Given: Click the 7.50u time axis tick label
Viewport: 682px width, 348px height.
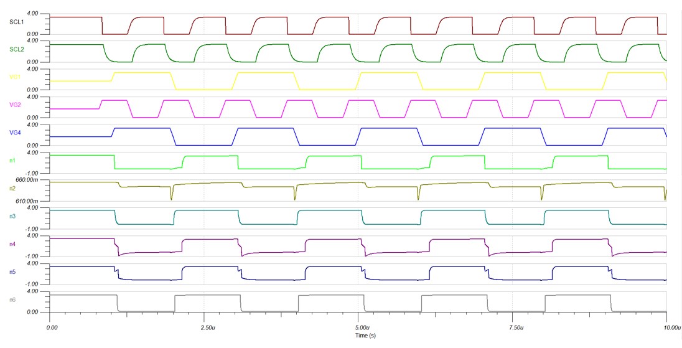Looking at the screenshot, I should (x=517, y=326).
